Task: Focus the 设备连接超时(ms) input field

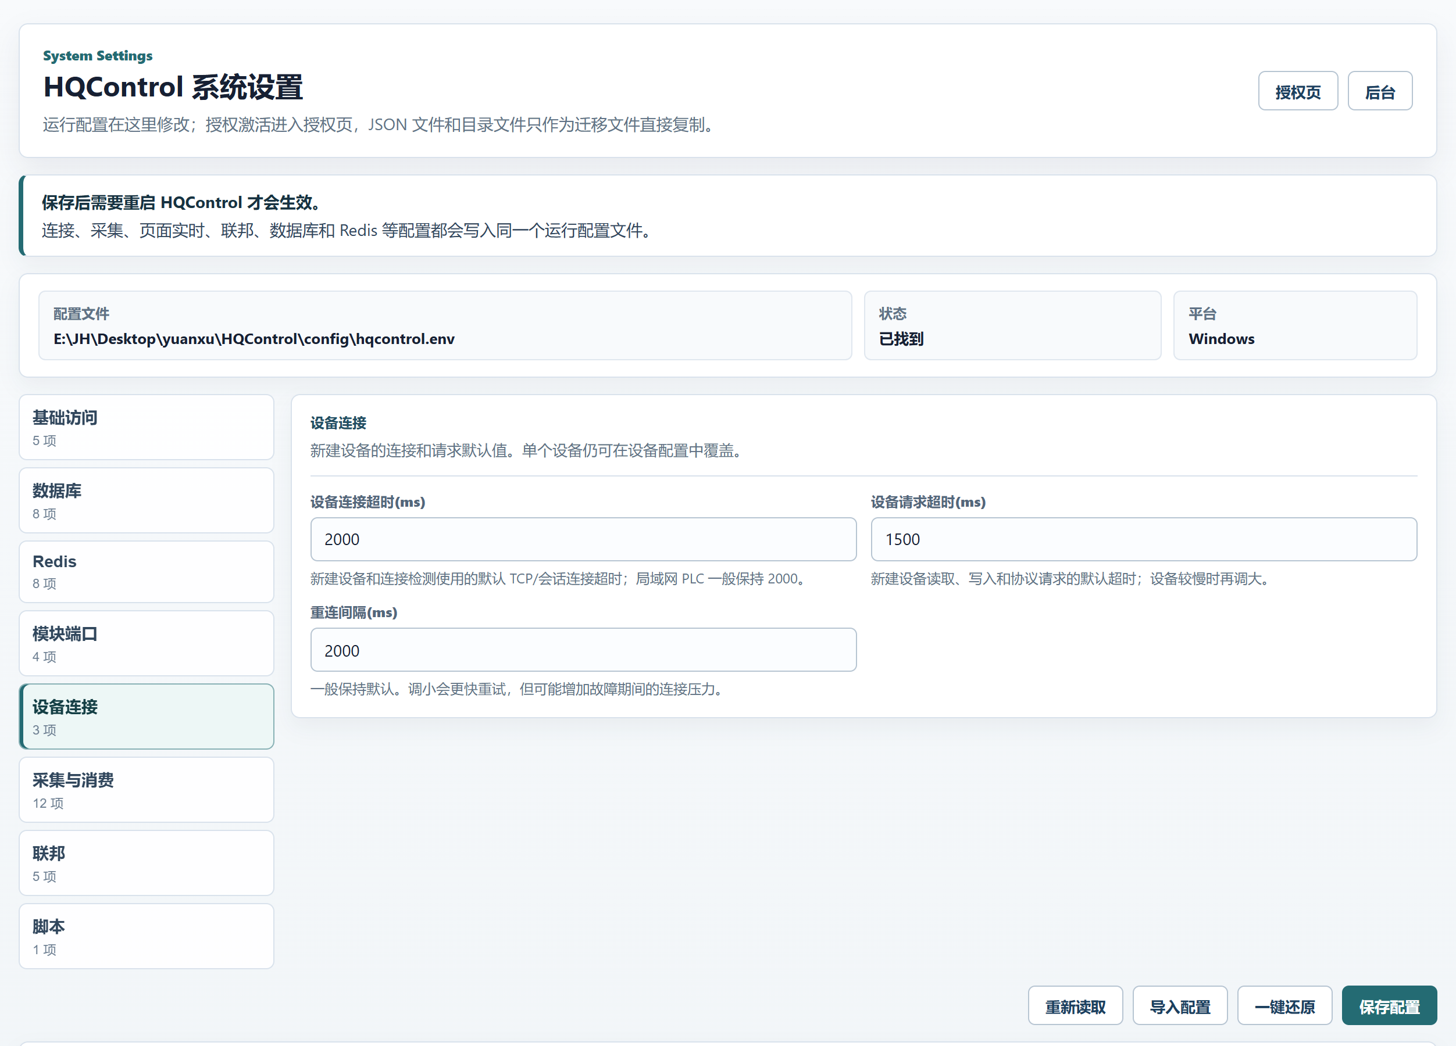Action: point(583,540)
